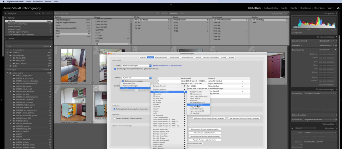Expand the Samsung_T5 volume dropdown arrow
This screenshot has height=149, width=342.
point(51,69)
